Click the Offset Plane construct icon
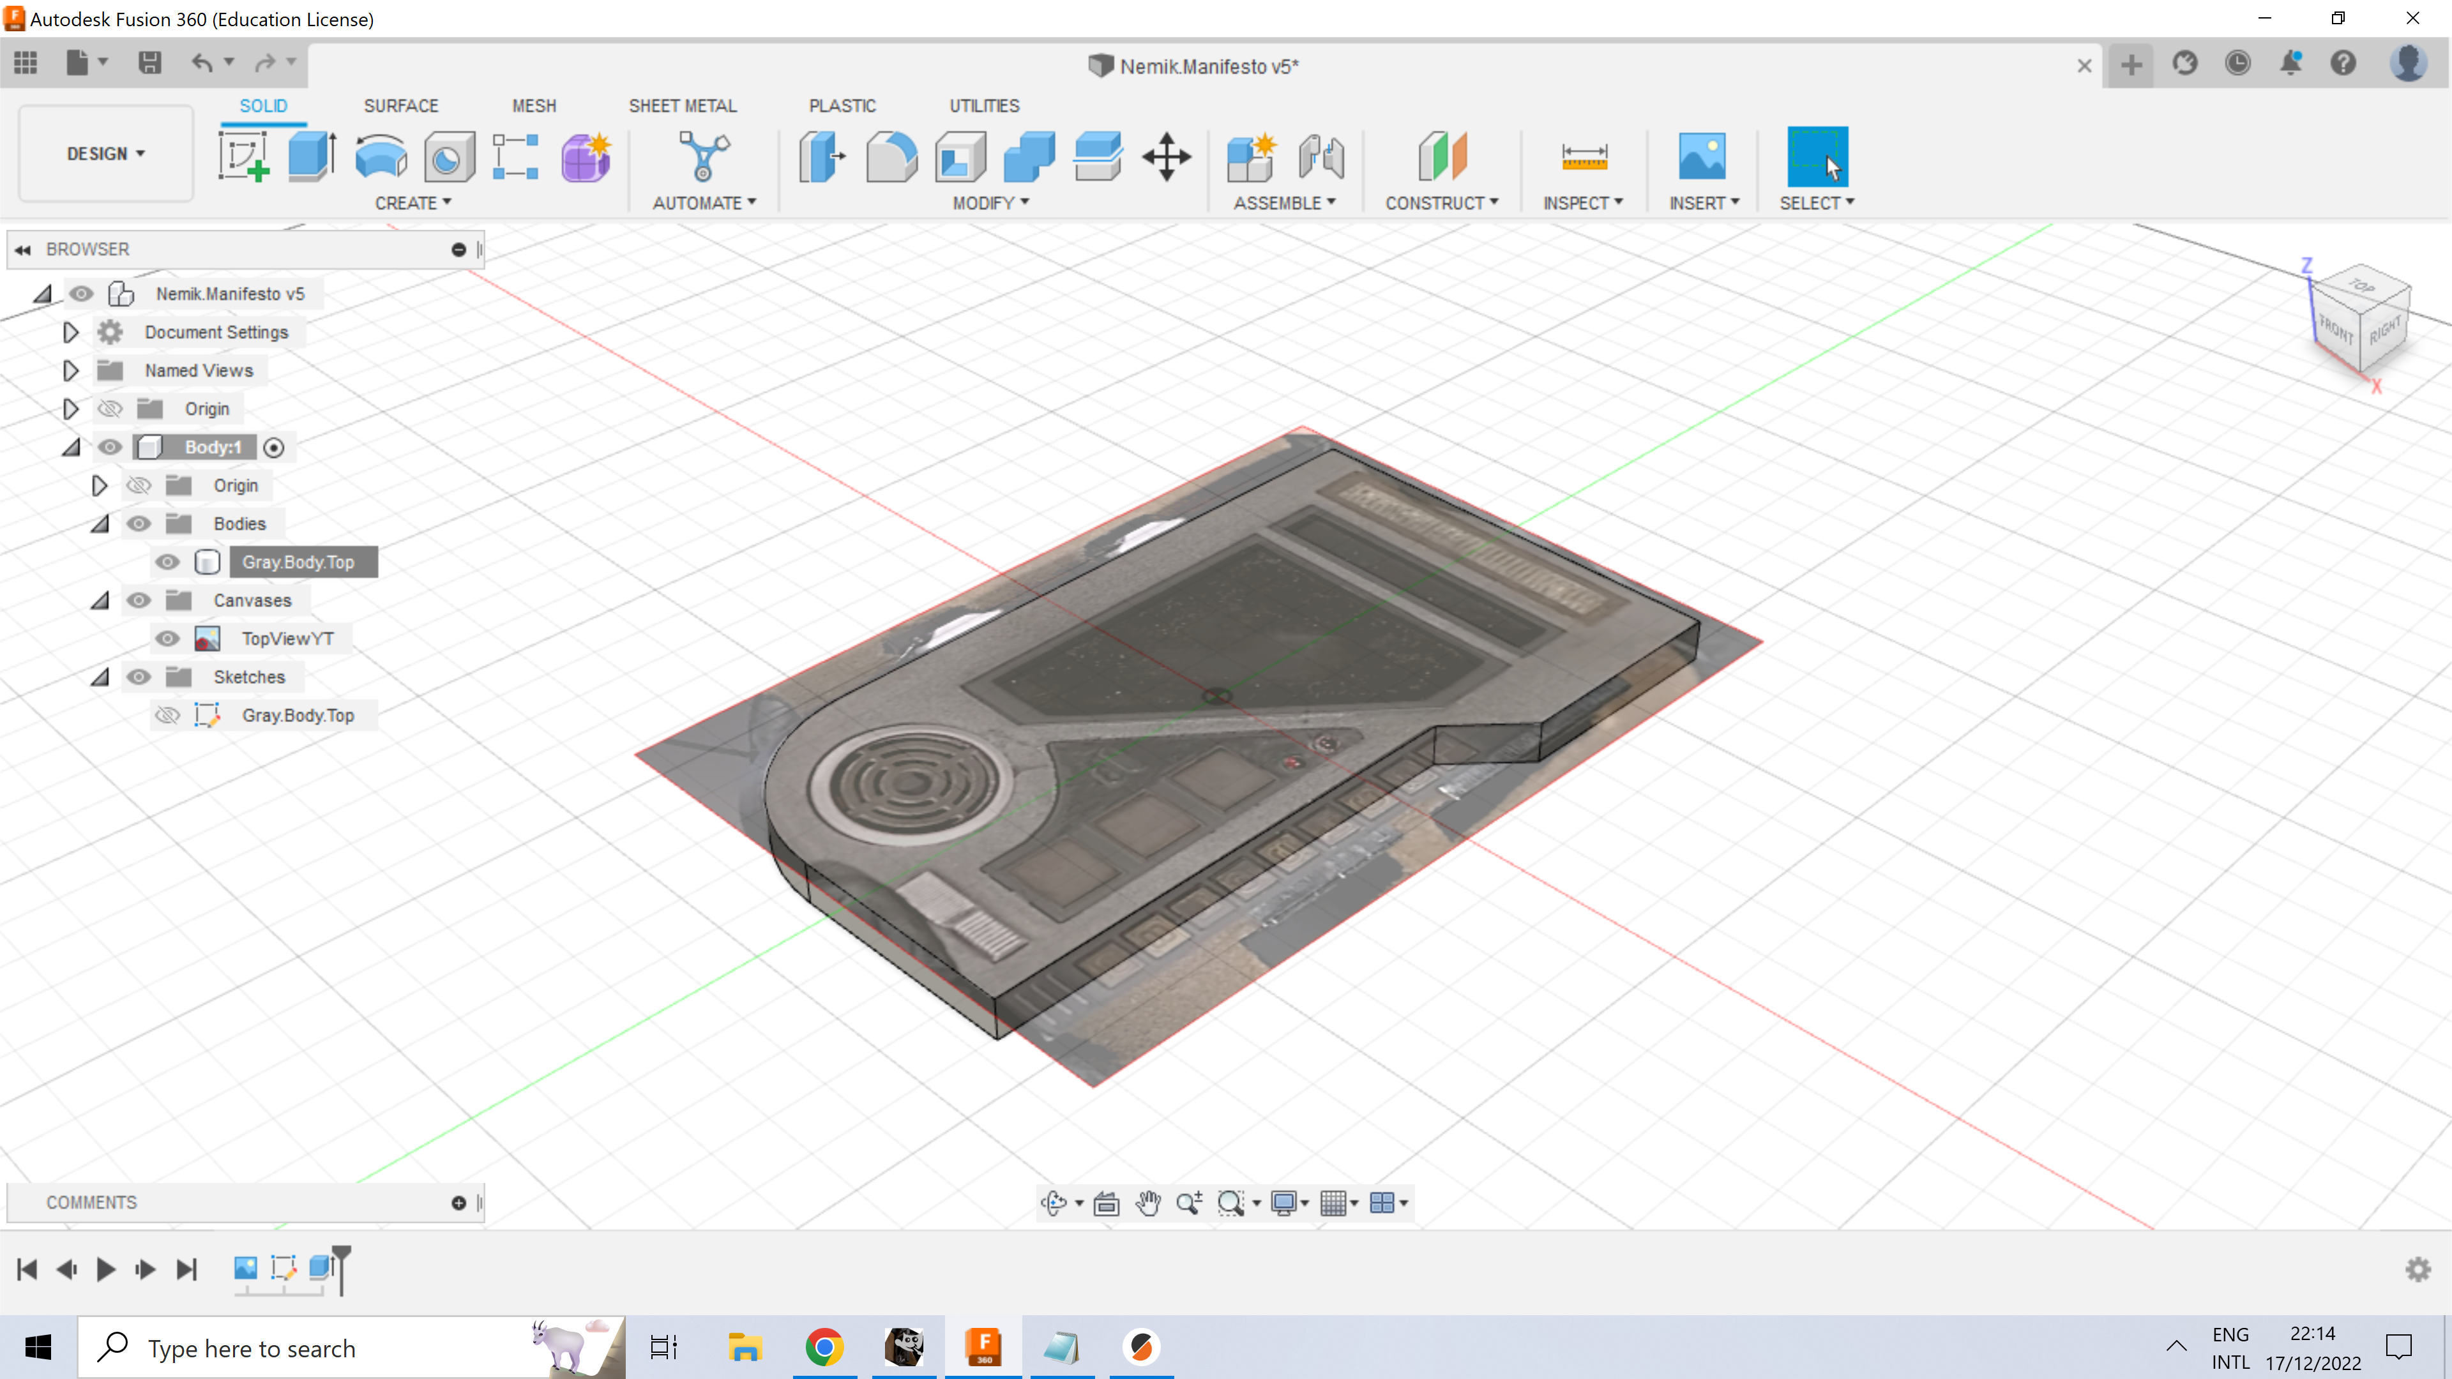 click(1442, 156)
